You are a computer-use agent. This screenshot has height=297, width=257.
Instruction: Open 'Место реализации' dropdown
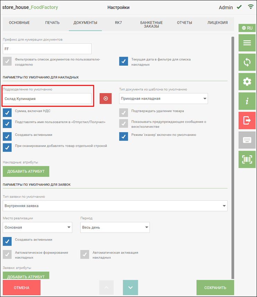pos(37,228)
